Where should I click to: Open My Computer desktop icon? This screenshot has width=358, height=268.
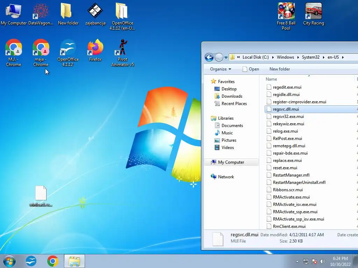coord(14,14)
